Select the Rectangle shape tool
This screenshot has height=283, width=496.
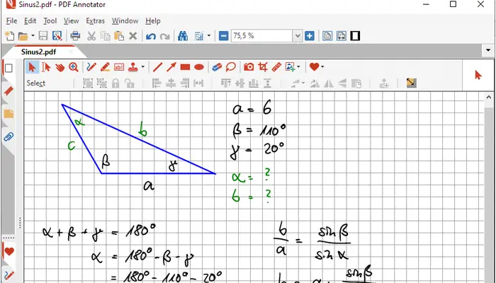tap(185, 67)
